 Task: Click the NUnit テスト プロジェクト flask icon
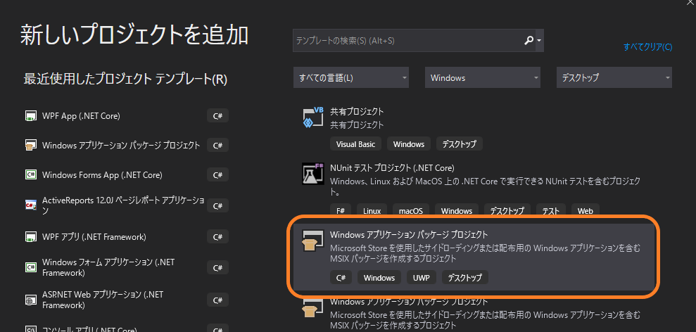(313, 174)
